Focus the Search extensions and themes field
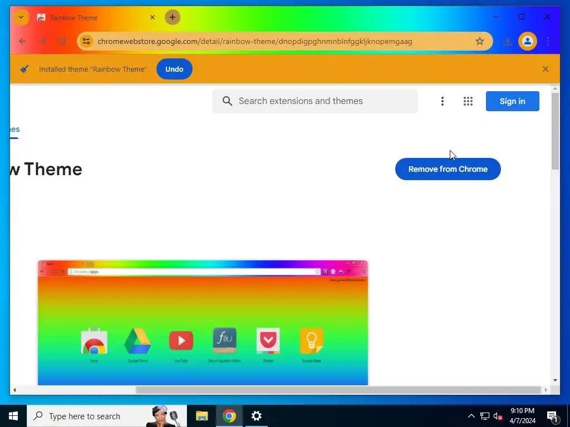 coord(315,101)
